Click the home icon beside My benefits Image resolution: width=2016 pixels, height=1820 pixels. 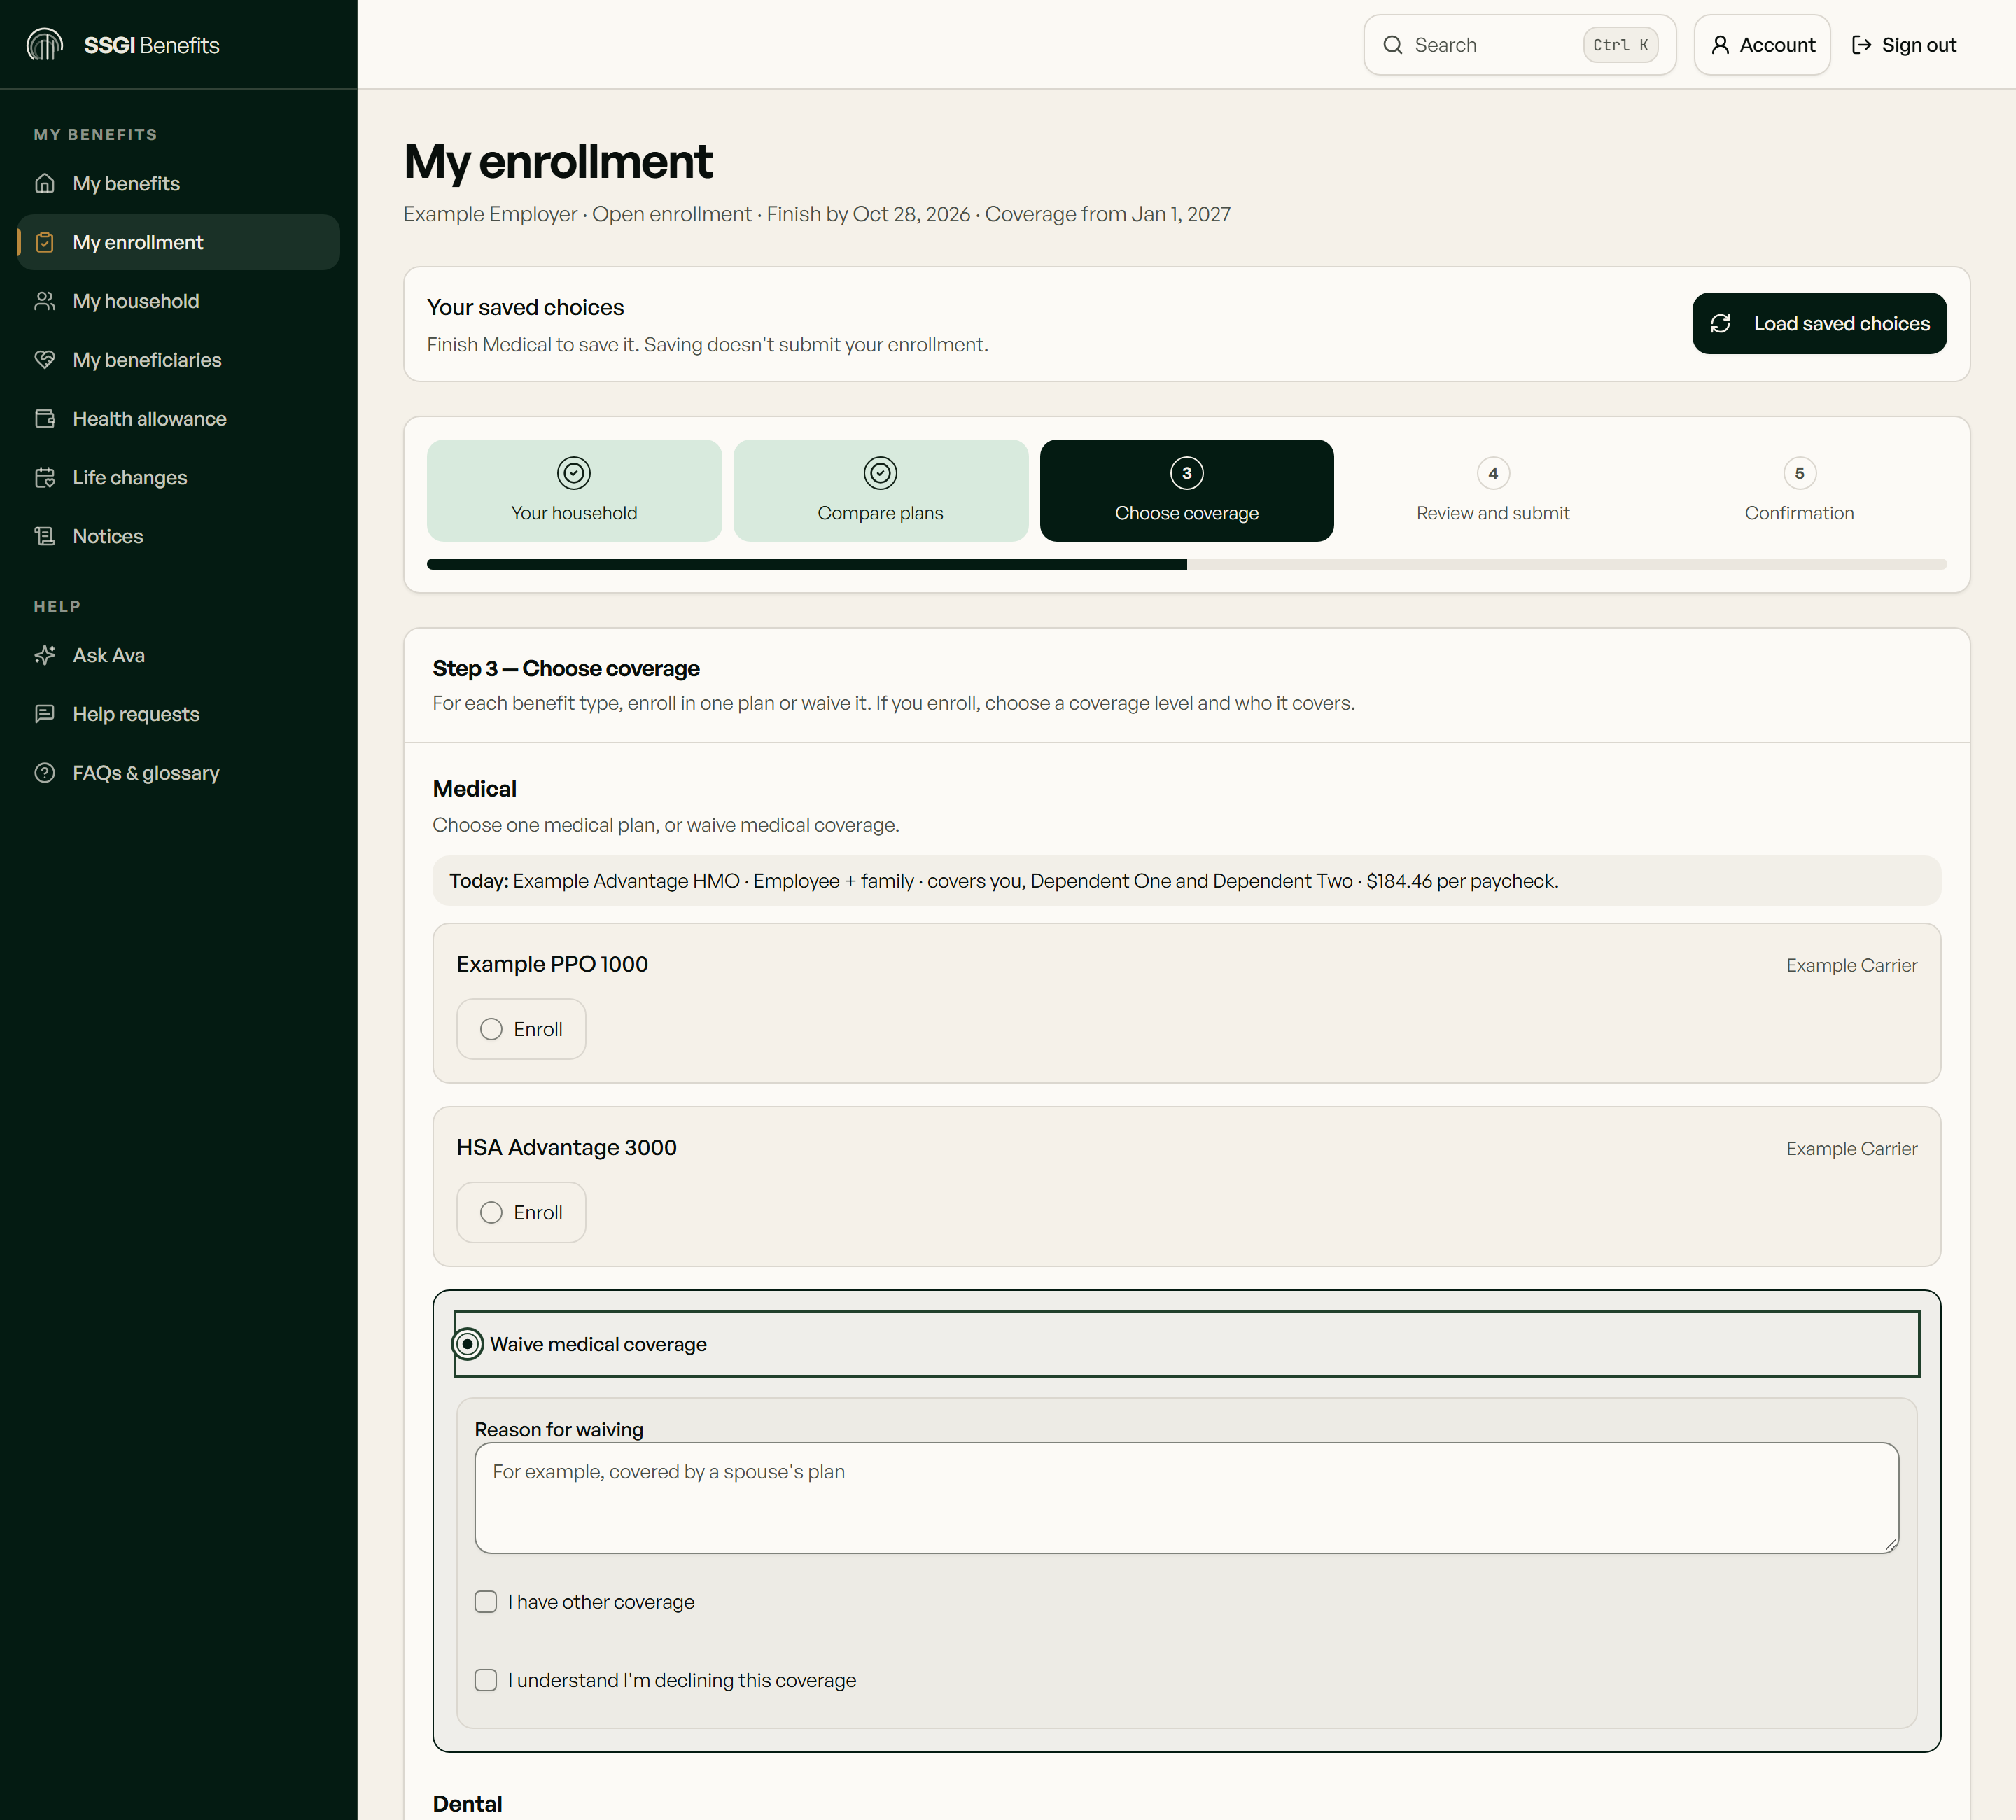[45, 183]
